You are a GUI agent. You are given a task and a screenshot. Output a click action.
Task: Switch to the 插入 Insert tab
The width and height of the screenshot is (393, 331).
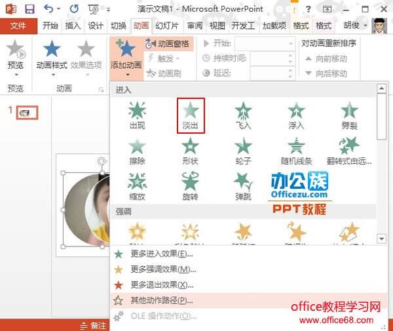point(73,26)
